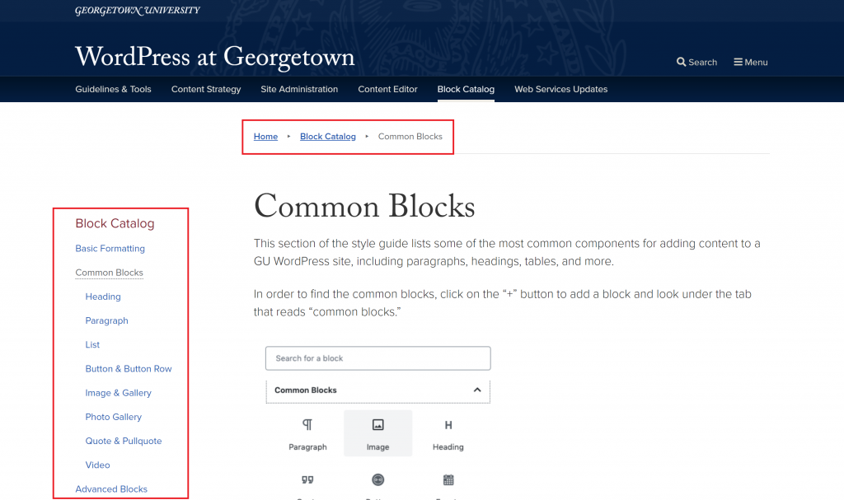Select the Paragraph block icon
The image size is (844, 500).
tap(307, 425)
